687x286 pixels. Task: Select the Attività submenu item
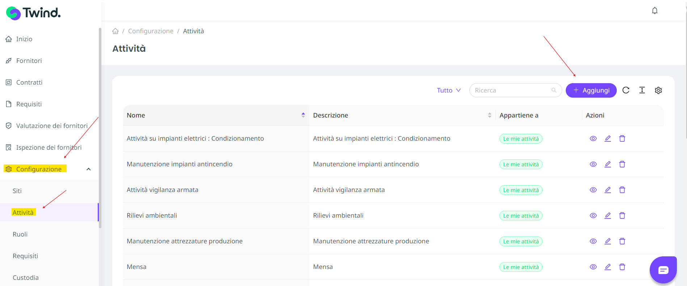[23, 212]
